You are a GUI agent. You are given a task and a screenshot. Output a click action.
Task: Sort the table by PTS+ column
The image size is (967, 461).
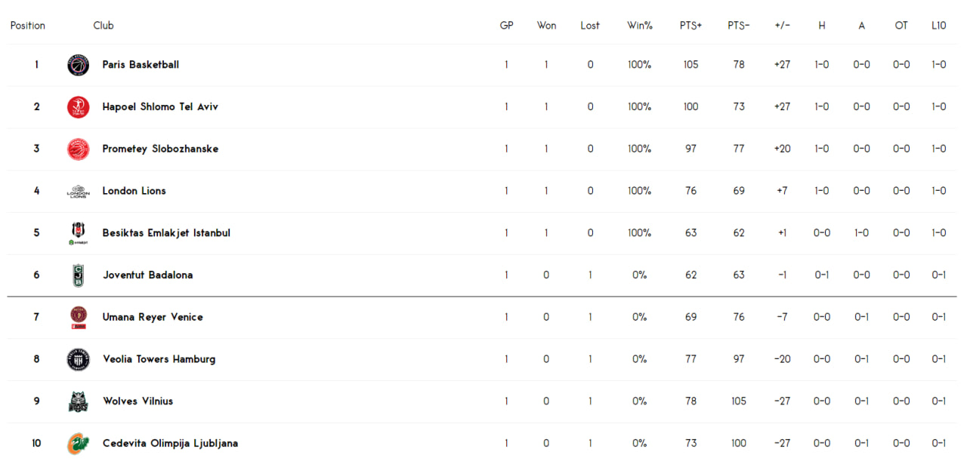point(690,26)
